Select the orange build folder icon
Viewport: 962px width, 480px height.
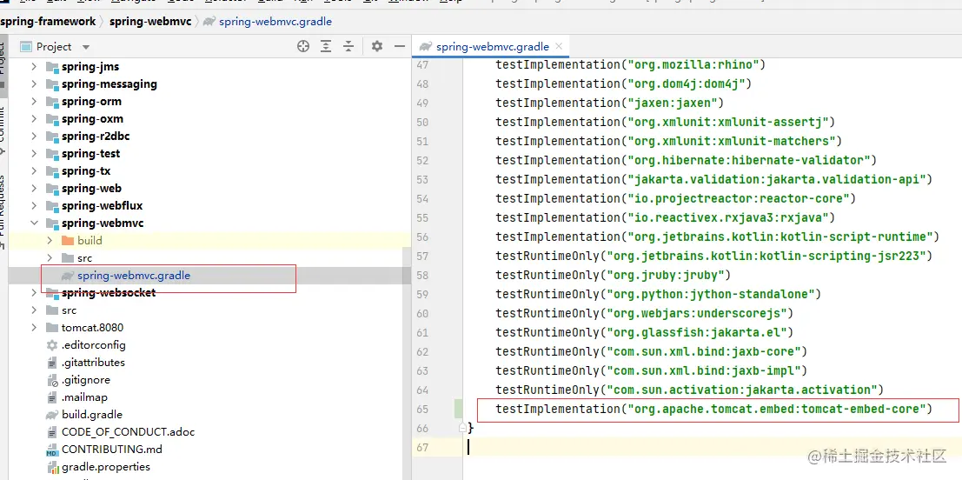click(x=68, y=241)
